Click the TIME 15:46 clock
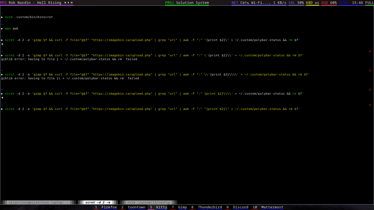 [351, 2]
